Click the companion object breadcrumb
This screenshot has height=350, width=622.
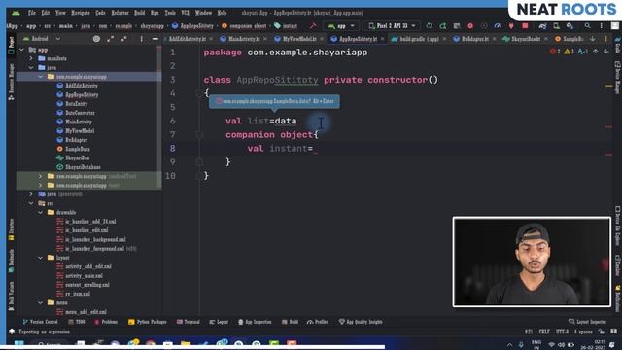click(x=244, y=26)
